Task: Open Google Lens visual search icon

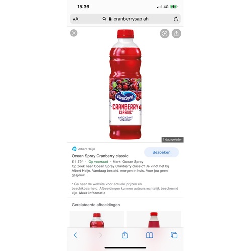Action: (x=165, y=34)
